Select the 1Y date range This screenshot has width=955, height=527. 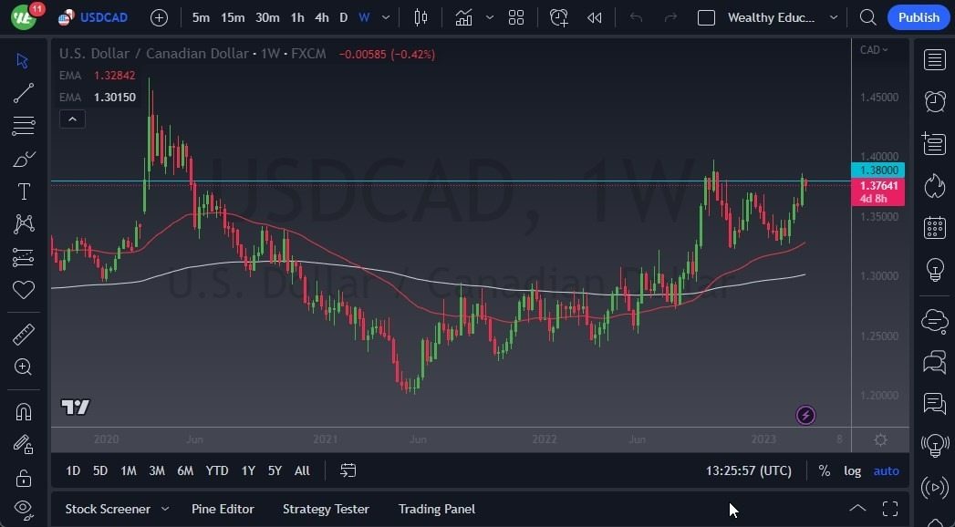pyautogui.click(x=247, y=470)
